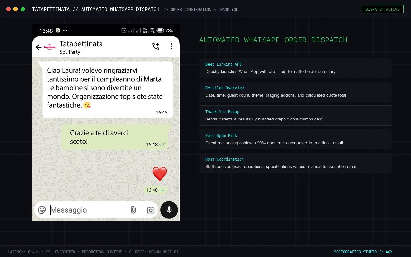Viewport: 411px width, 257px height.
Task: Click the red window close dot
Action: coord(9,9)
